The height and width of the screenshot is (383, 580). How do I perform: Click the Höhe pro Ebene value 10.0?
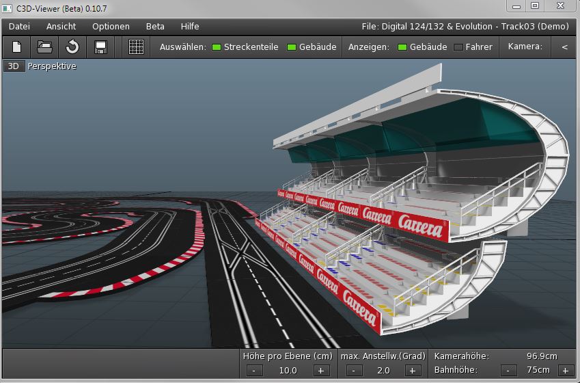point(288,371)
